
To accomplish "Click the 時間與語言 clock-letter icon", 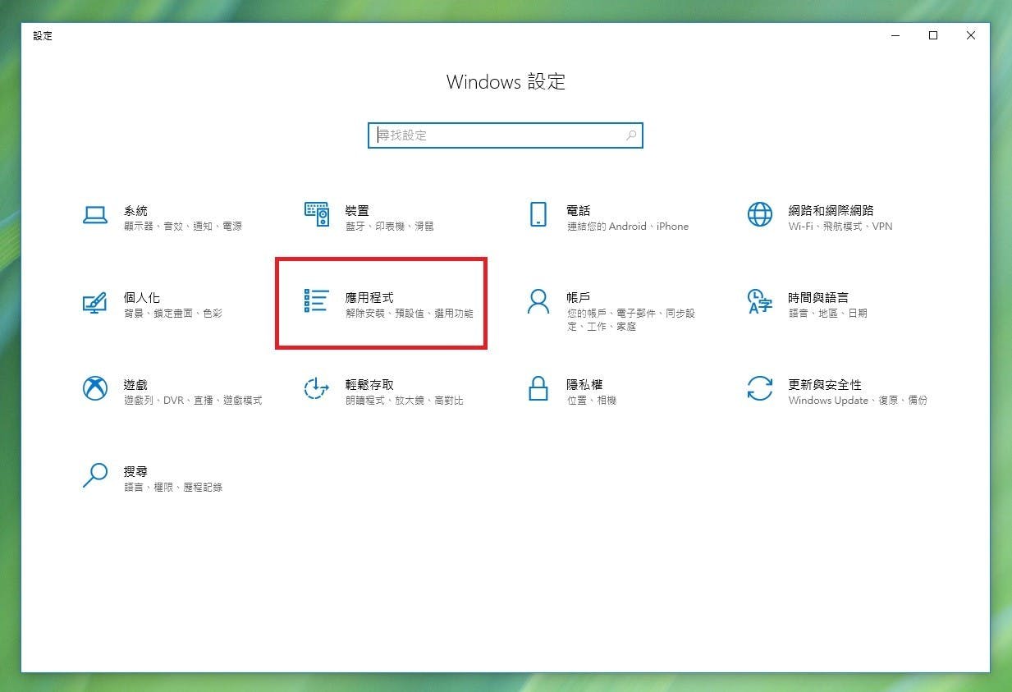I will pos(760,301).
